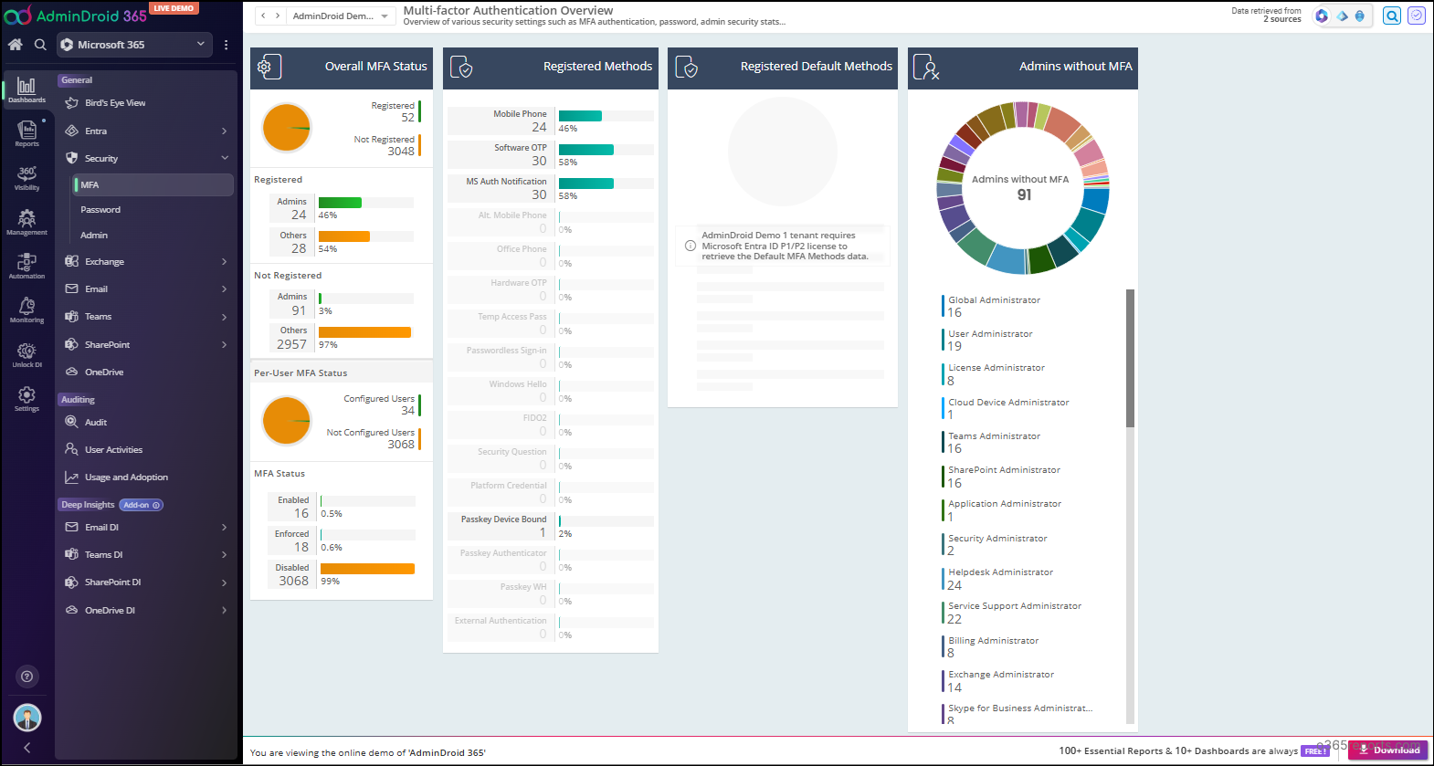Image resolution: width=1434 pixels, height=766 pixels.
Task: Open the Monitoring sidebar icon
Action: 26,310
